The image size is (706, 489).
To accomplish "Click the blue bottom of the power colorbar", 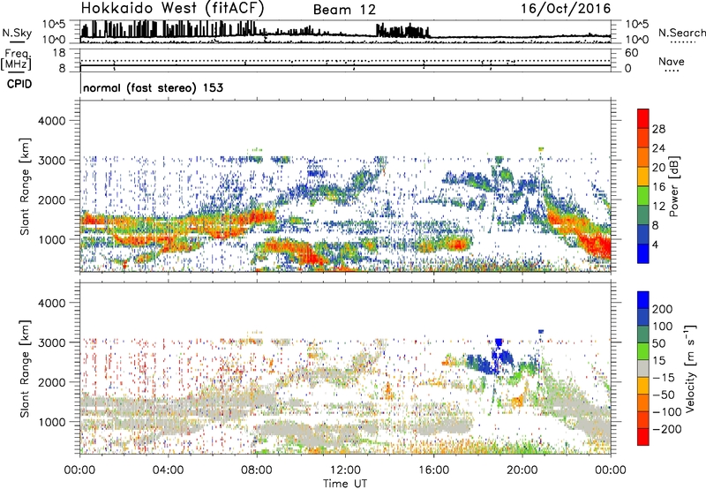I will click(x=643, y=253).
